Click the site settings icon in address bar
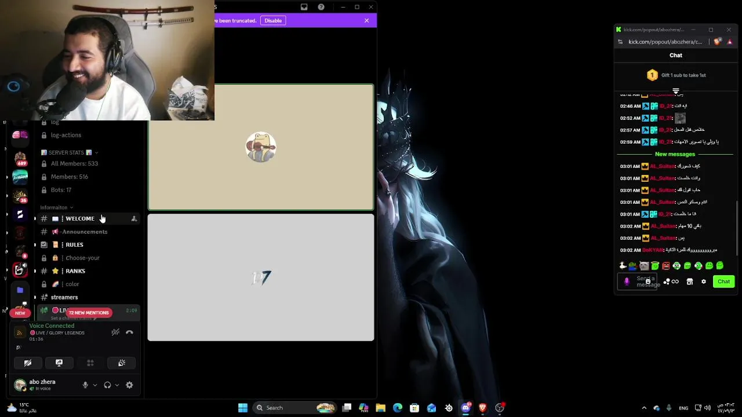The height and width of the screenshot is (417, 742). (x=621, y=42)
